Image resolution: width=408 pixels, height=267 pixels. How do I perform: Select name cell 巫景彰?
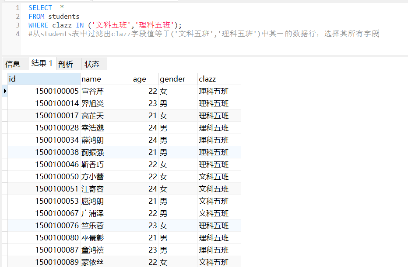pyautogui.click(x=106, y=238)
